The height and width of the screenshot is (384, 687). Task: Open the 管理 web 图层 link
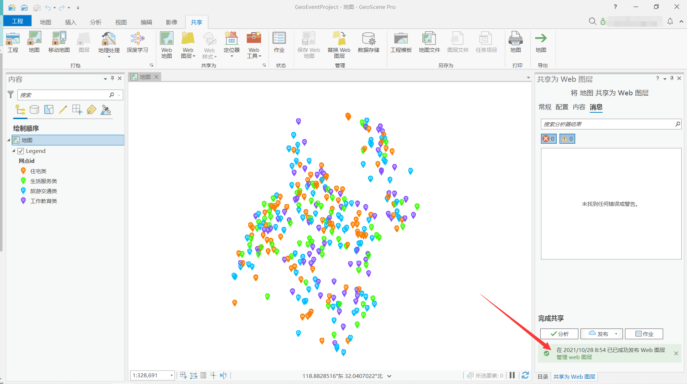click(574, 357)
